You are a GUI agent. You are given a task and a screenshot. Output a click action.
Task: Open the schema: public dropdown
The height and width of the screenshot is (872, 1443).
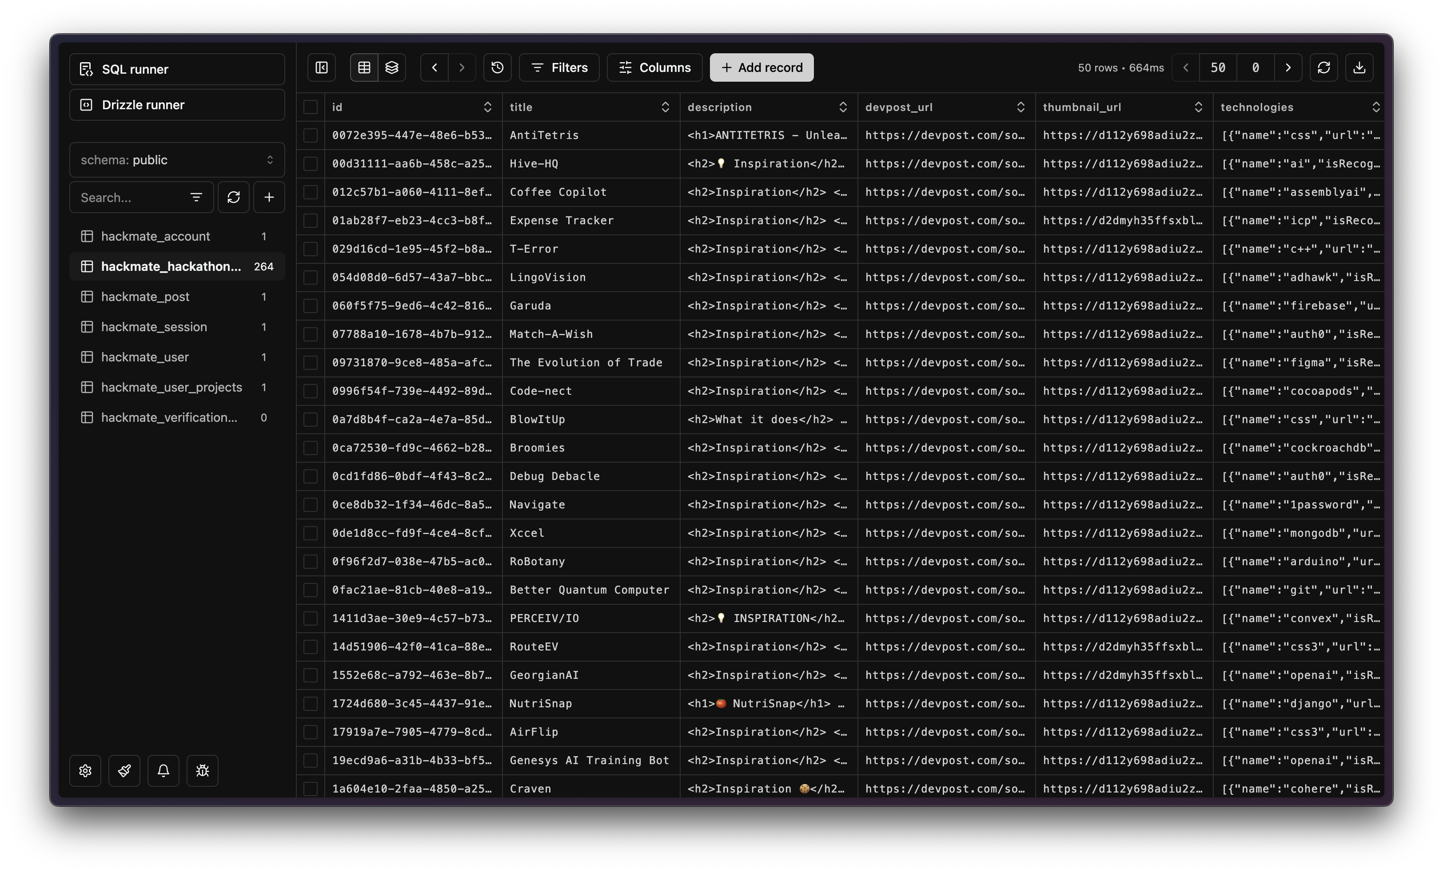coord(177,160)
